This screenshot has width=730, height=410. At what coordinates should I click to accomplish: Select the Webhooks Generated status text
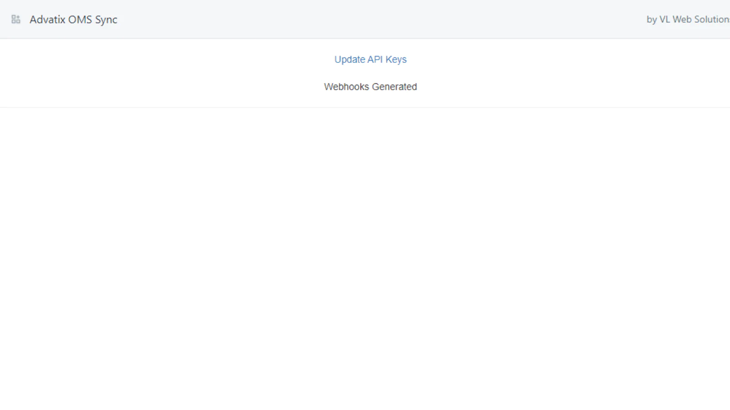tap(370, 87)
